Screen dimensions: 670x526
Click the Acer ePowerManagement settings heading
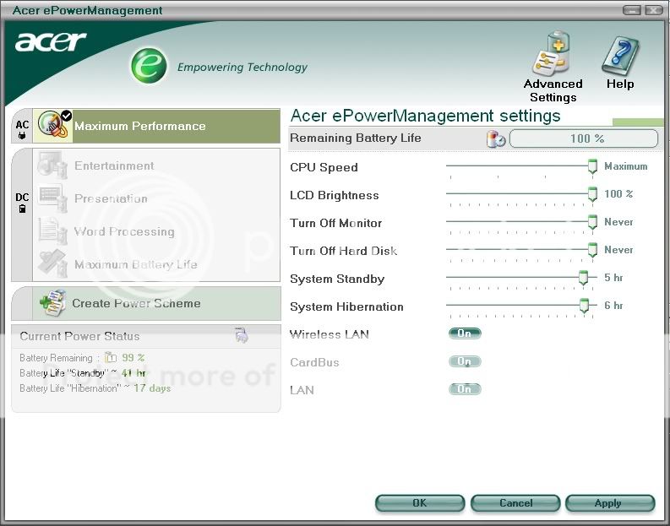click(425, 116)
